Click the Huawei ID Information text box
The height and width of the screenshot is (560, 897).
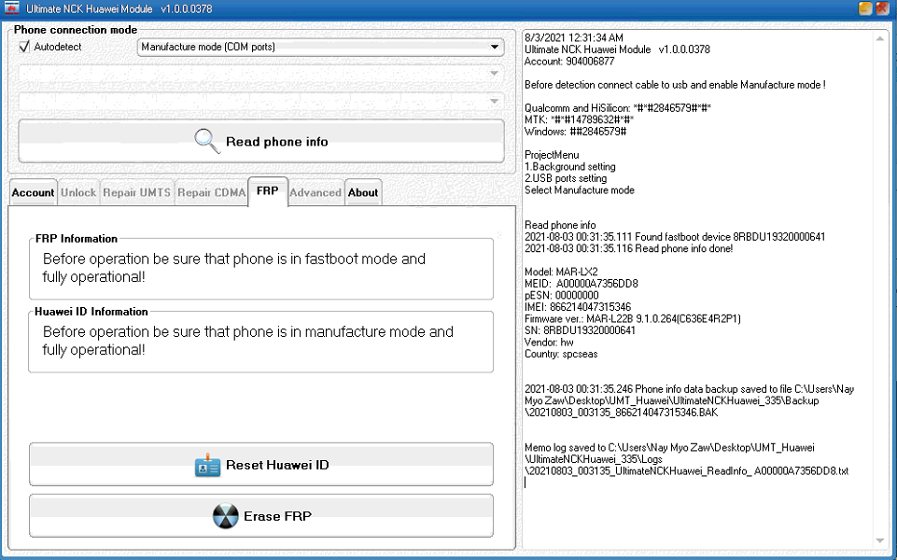(261, 342)
